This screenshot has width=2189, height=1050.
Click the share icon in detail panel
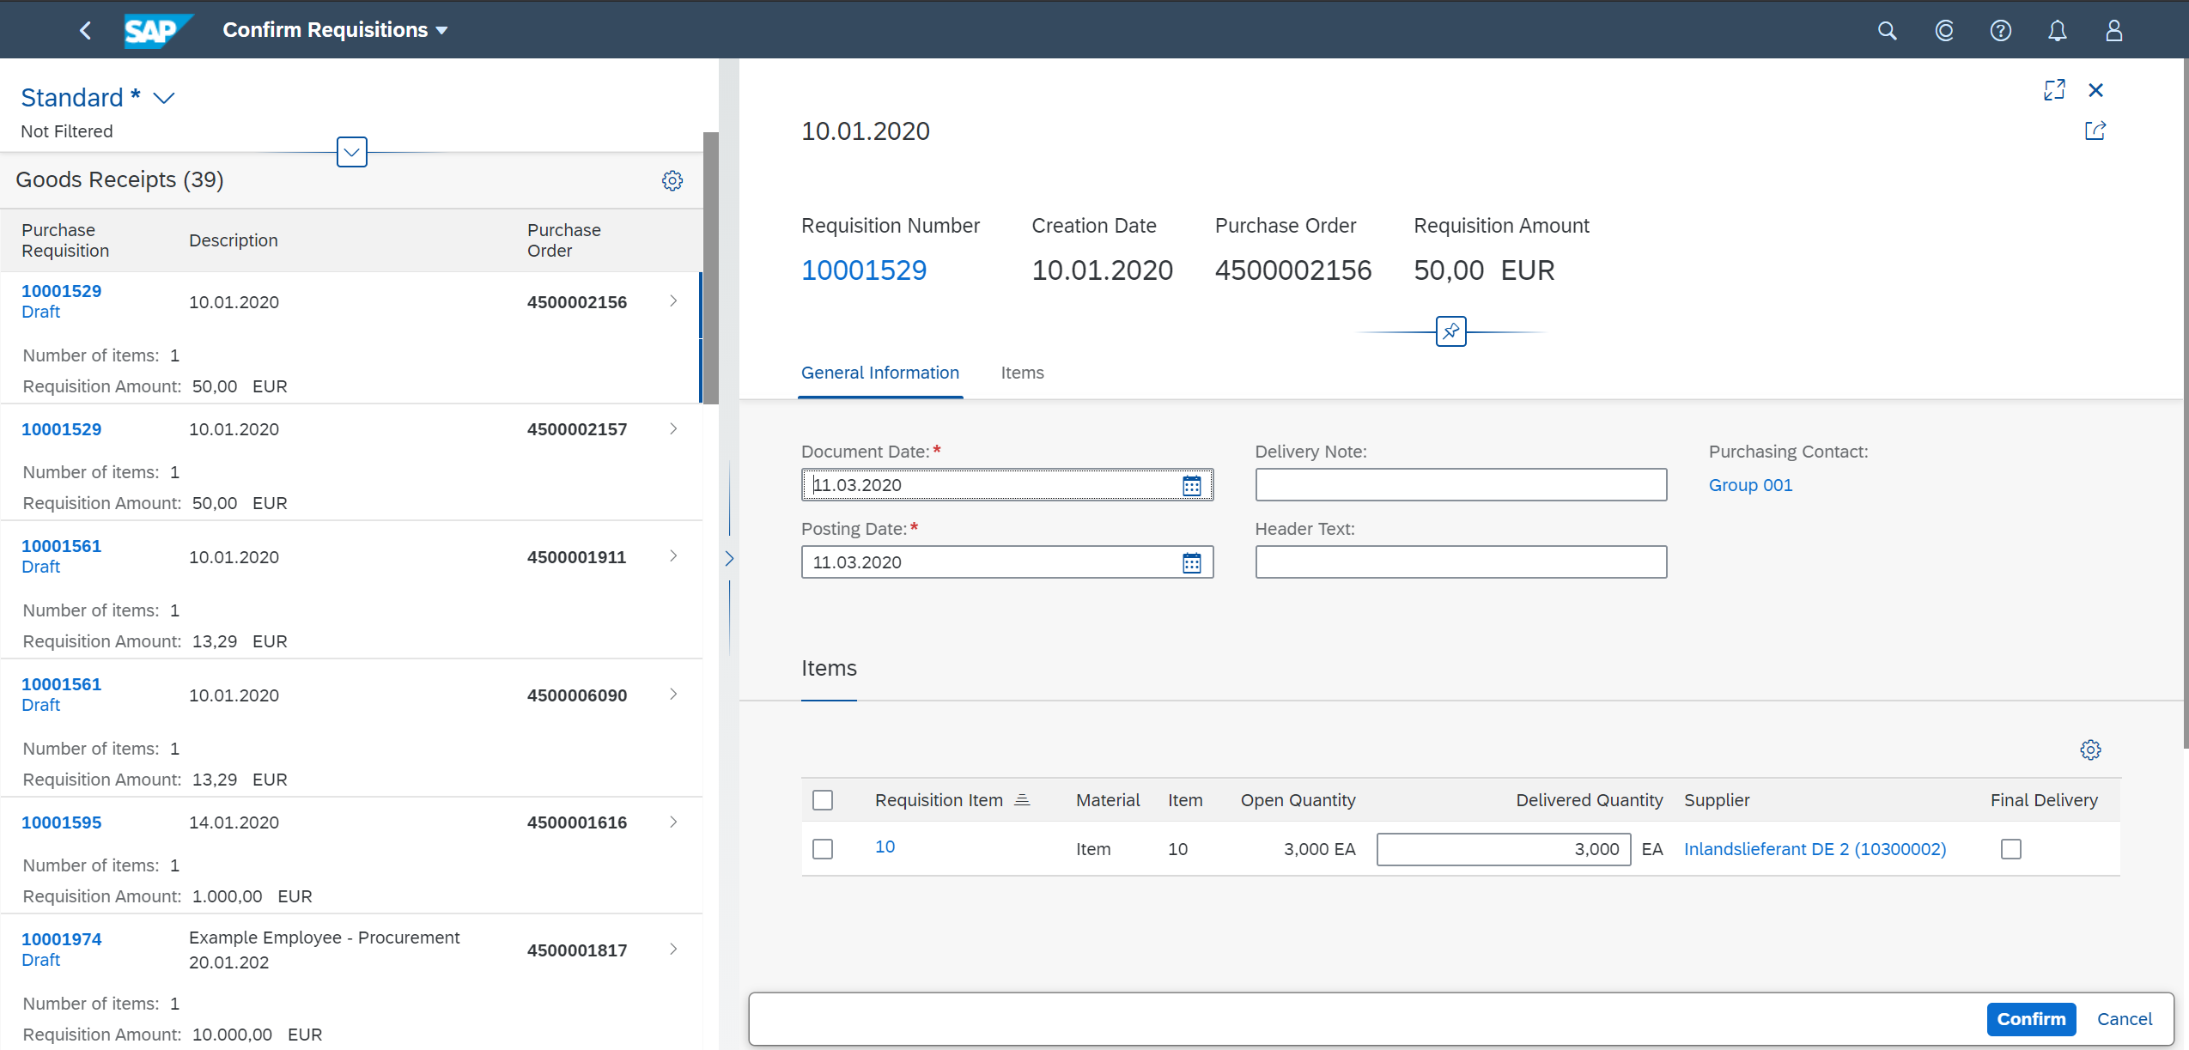point(2095,130)
